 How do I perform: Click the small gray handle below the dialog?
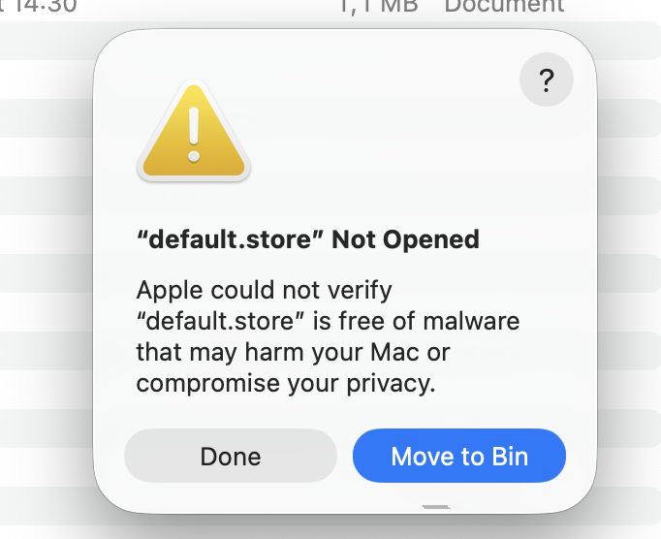pyautogui.click(x=436, y=507)
